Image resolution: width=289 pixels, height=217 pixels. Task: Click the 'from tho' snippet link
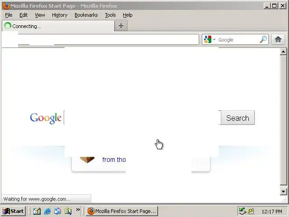point(114,160)
